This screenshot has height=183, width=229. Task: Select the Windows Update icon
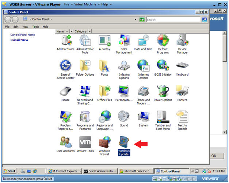(124, 146)
